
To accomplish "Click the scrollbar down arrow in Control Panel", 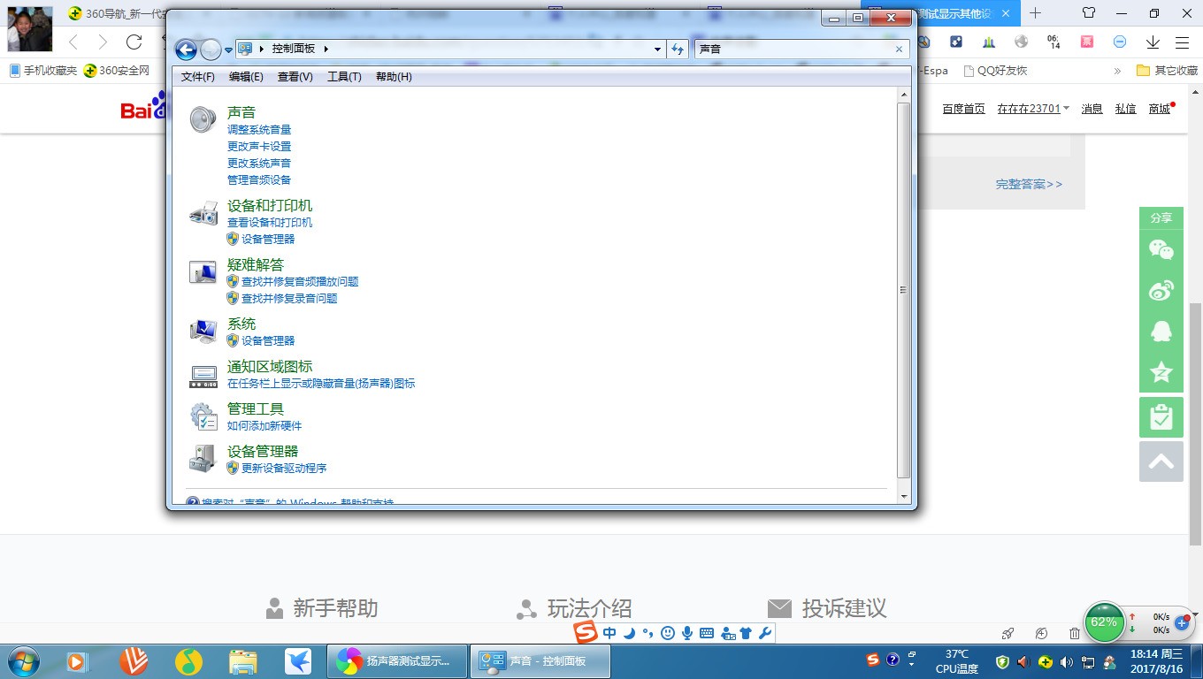I will tap(904, 497).
